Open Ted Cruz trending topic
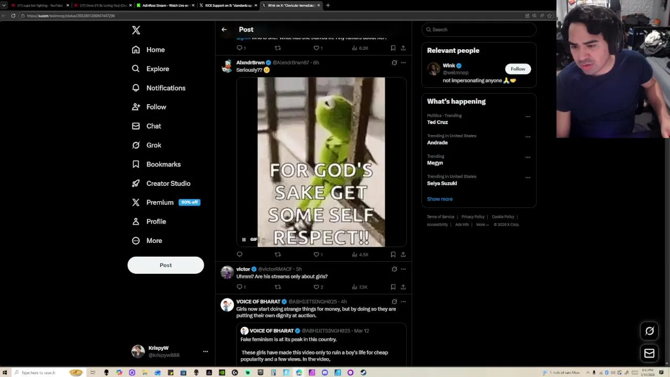The width and height of the screenshot is (670, 377). (x=438, y=122)
